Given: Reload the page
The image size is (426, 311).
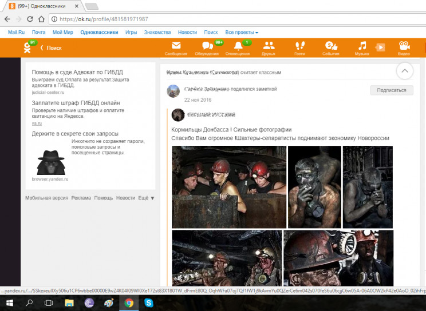Looking at the screenshot, I should coord(30,19).
